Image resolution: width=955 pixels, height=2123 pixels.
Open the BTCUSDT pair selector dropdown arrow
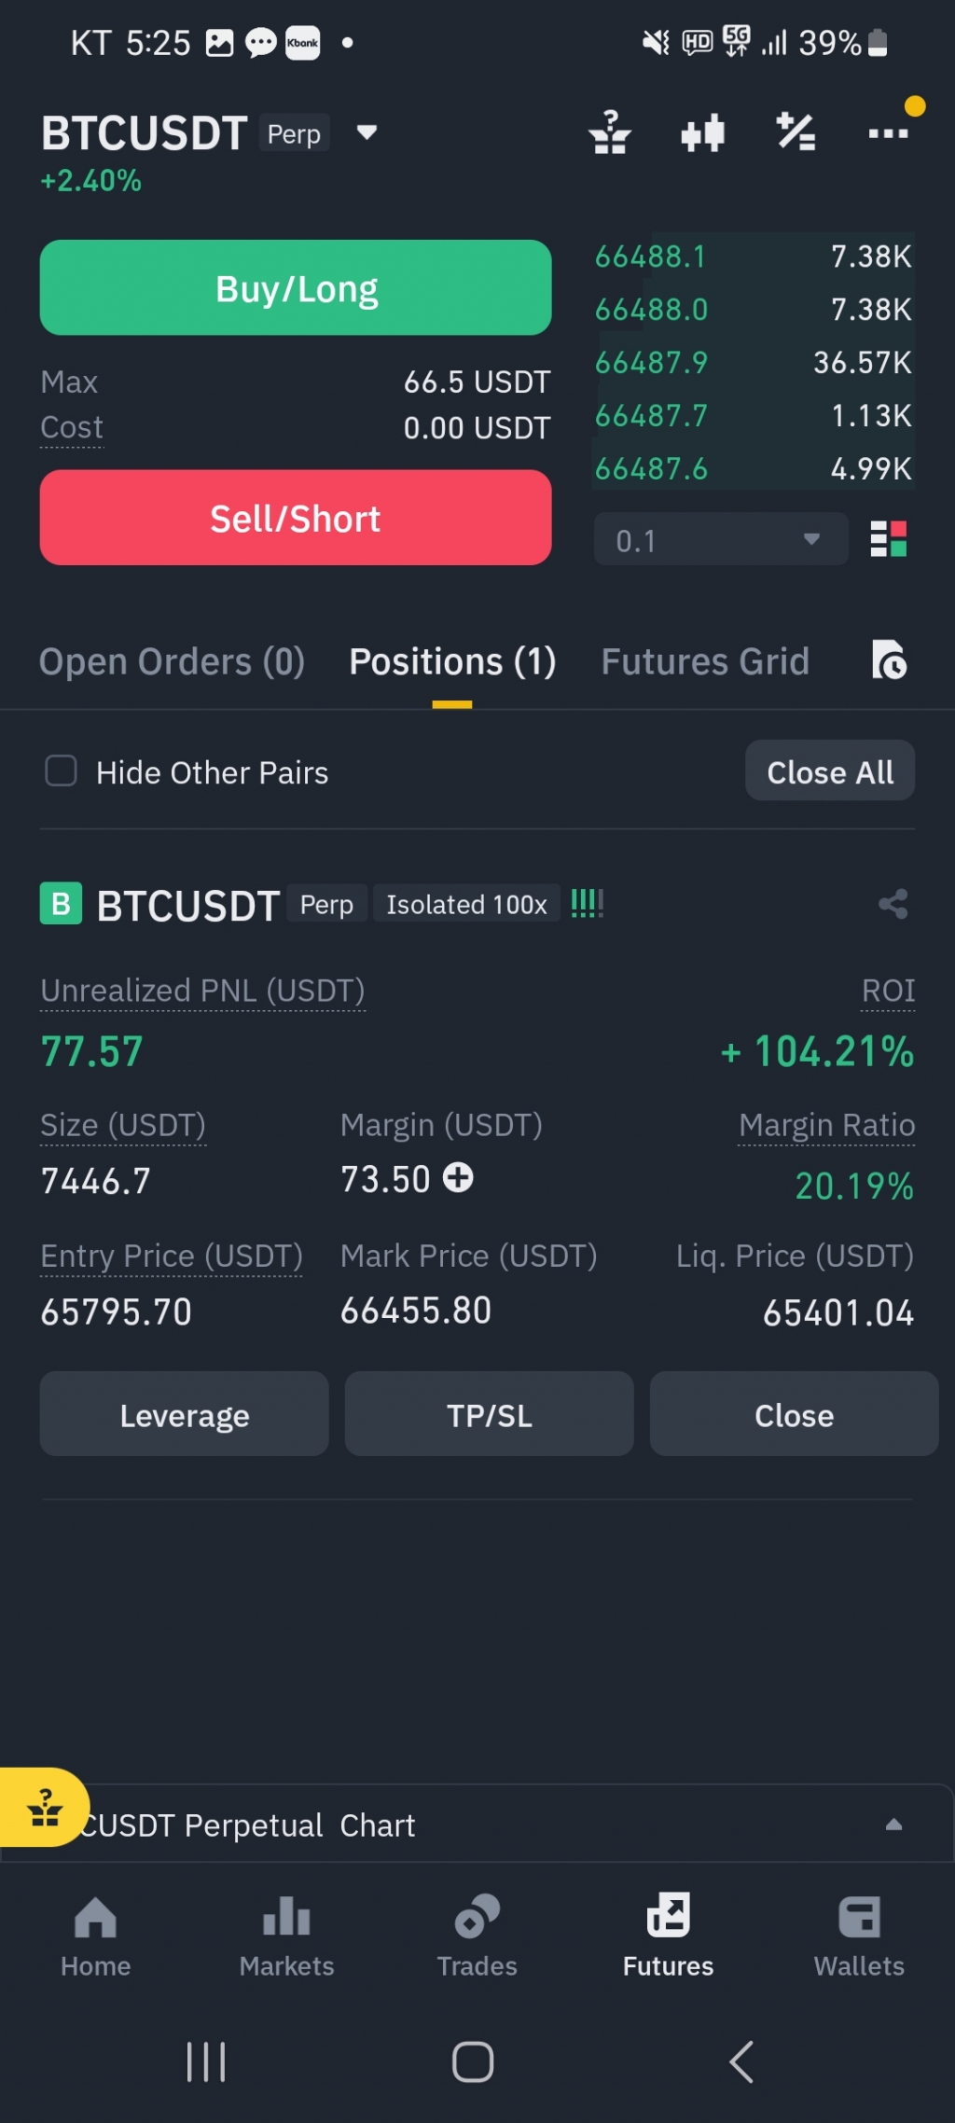367,132
